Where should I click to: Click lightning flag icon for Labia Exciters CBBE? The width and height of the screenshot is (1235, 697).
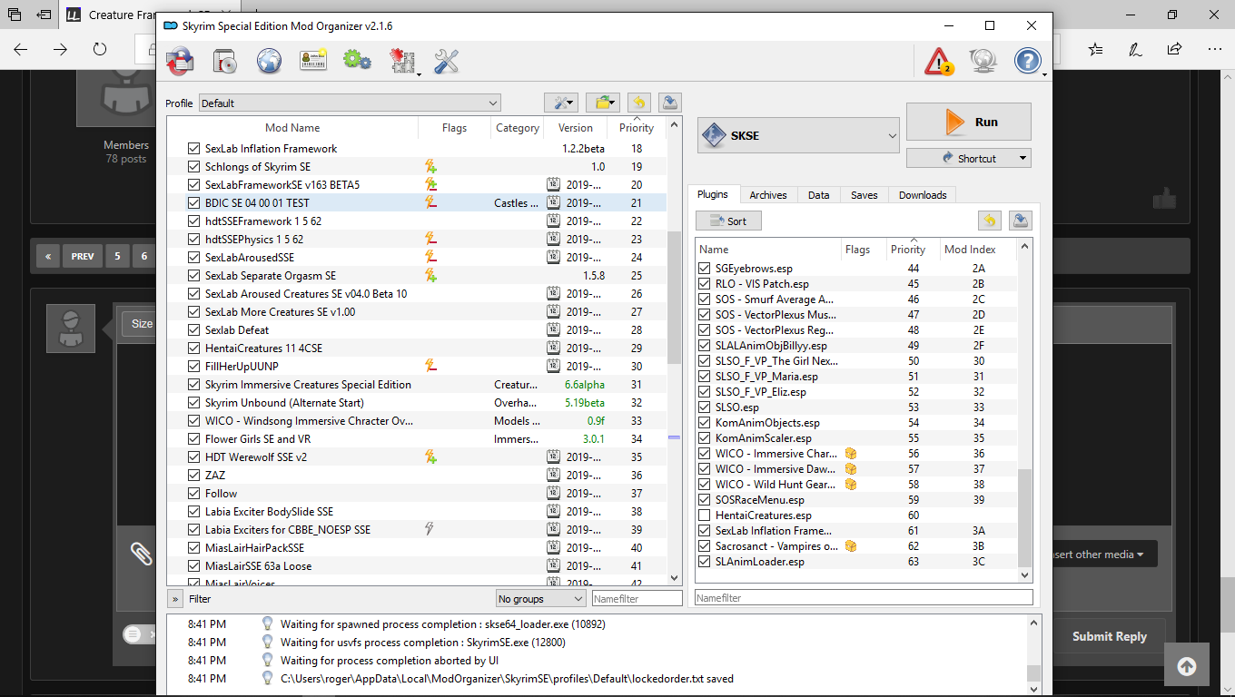tap(431, 530)
